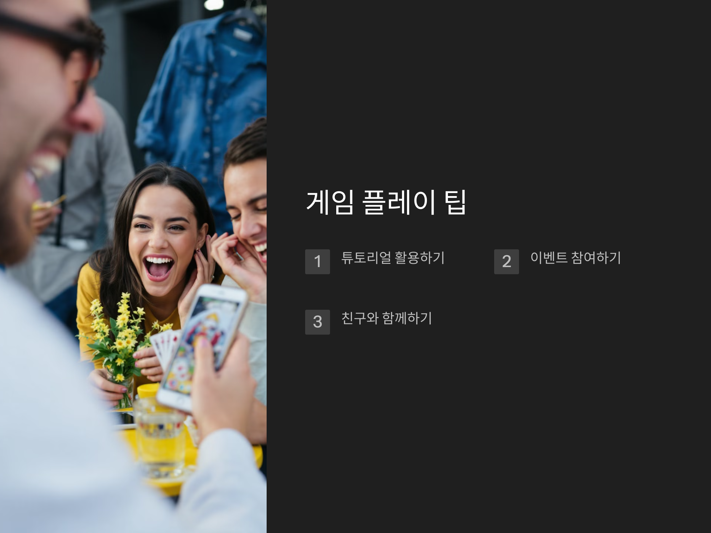This screenshot has width=711, height=533.
Task: Click the 이벤트 참여하기 text
Action: 575,258
